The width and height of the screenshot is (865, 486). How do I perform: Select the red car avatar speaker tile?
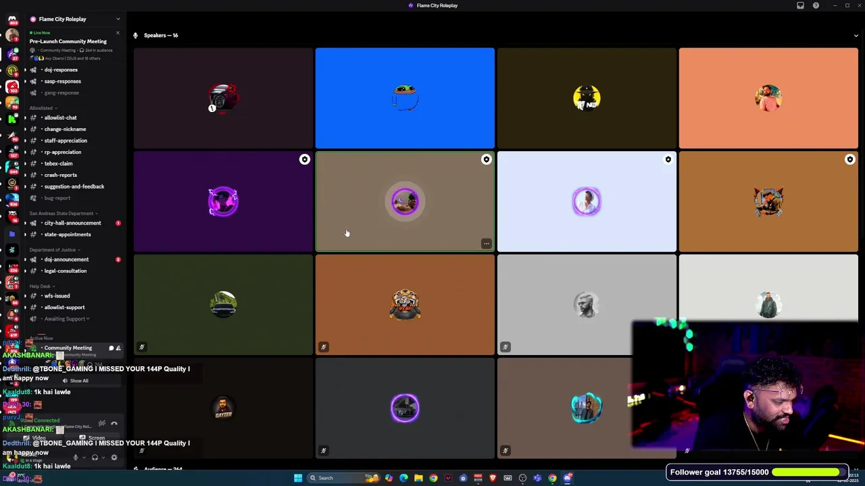click(223, 98)
